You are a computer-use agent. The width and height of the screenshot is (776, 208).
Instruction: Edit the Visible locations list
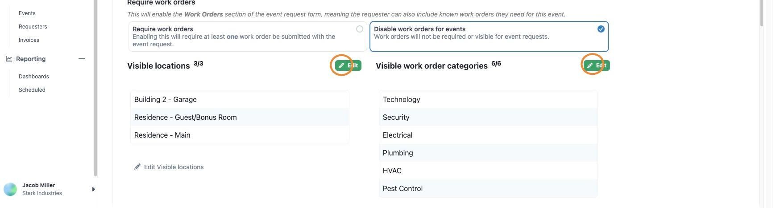coord(348,65)
